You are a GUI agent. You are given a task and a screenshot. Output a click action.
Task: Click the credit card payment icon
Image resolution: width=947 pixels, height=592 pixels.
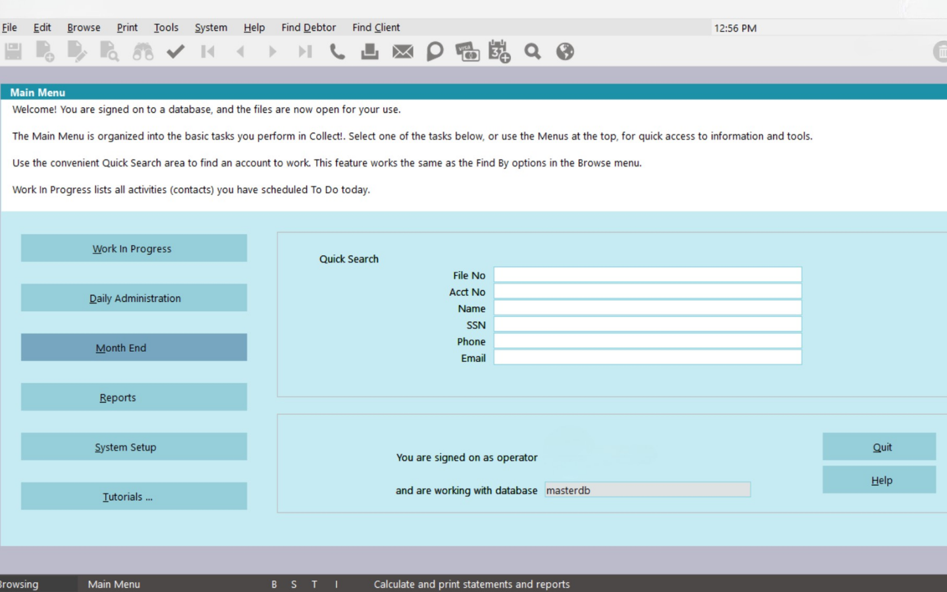point(467,51)
